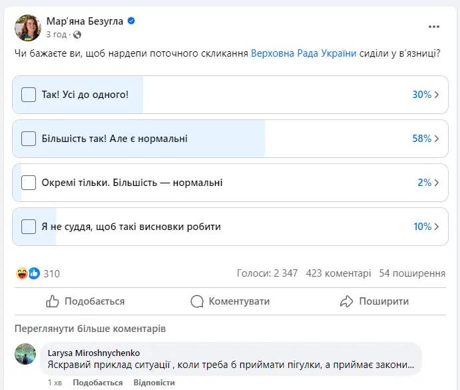Open the 'Верховна Рада України' link
This screenshot has height=390, width=460.
[304, 53]
